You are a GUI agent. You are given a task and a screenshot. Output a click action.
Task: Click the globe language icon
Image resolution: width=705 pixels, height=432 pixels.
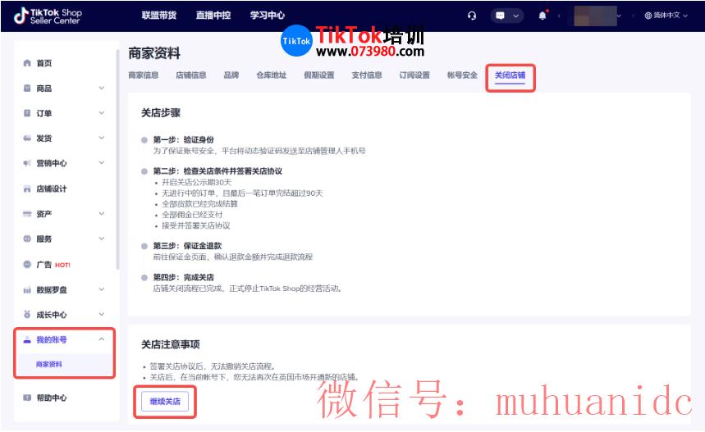(648, 16)
